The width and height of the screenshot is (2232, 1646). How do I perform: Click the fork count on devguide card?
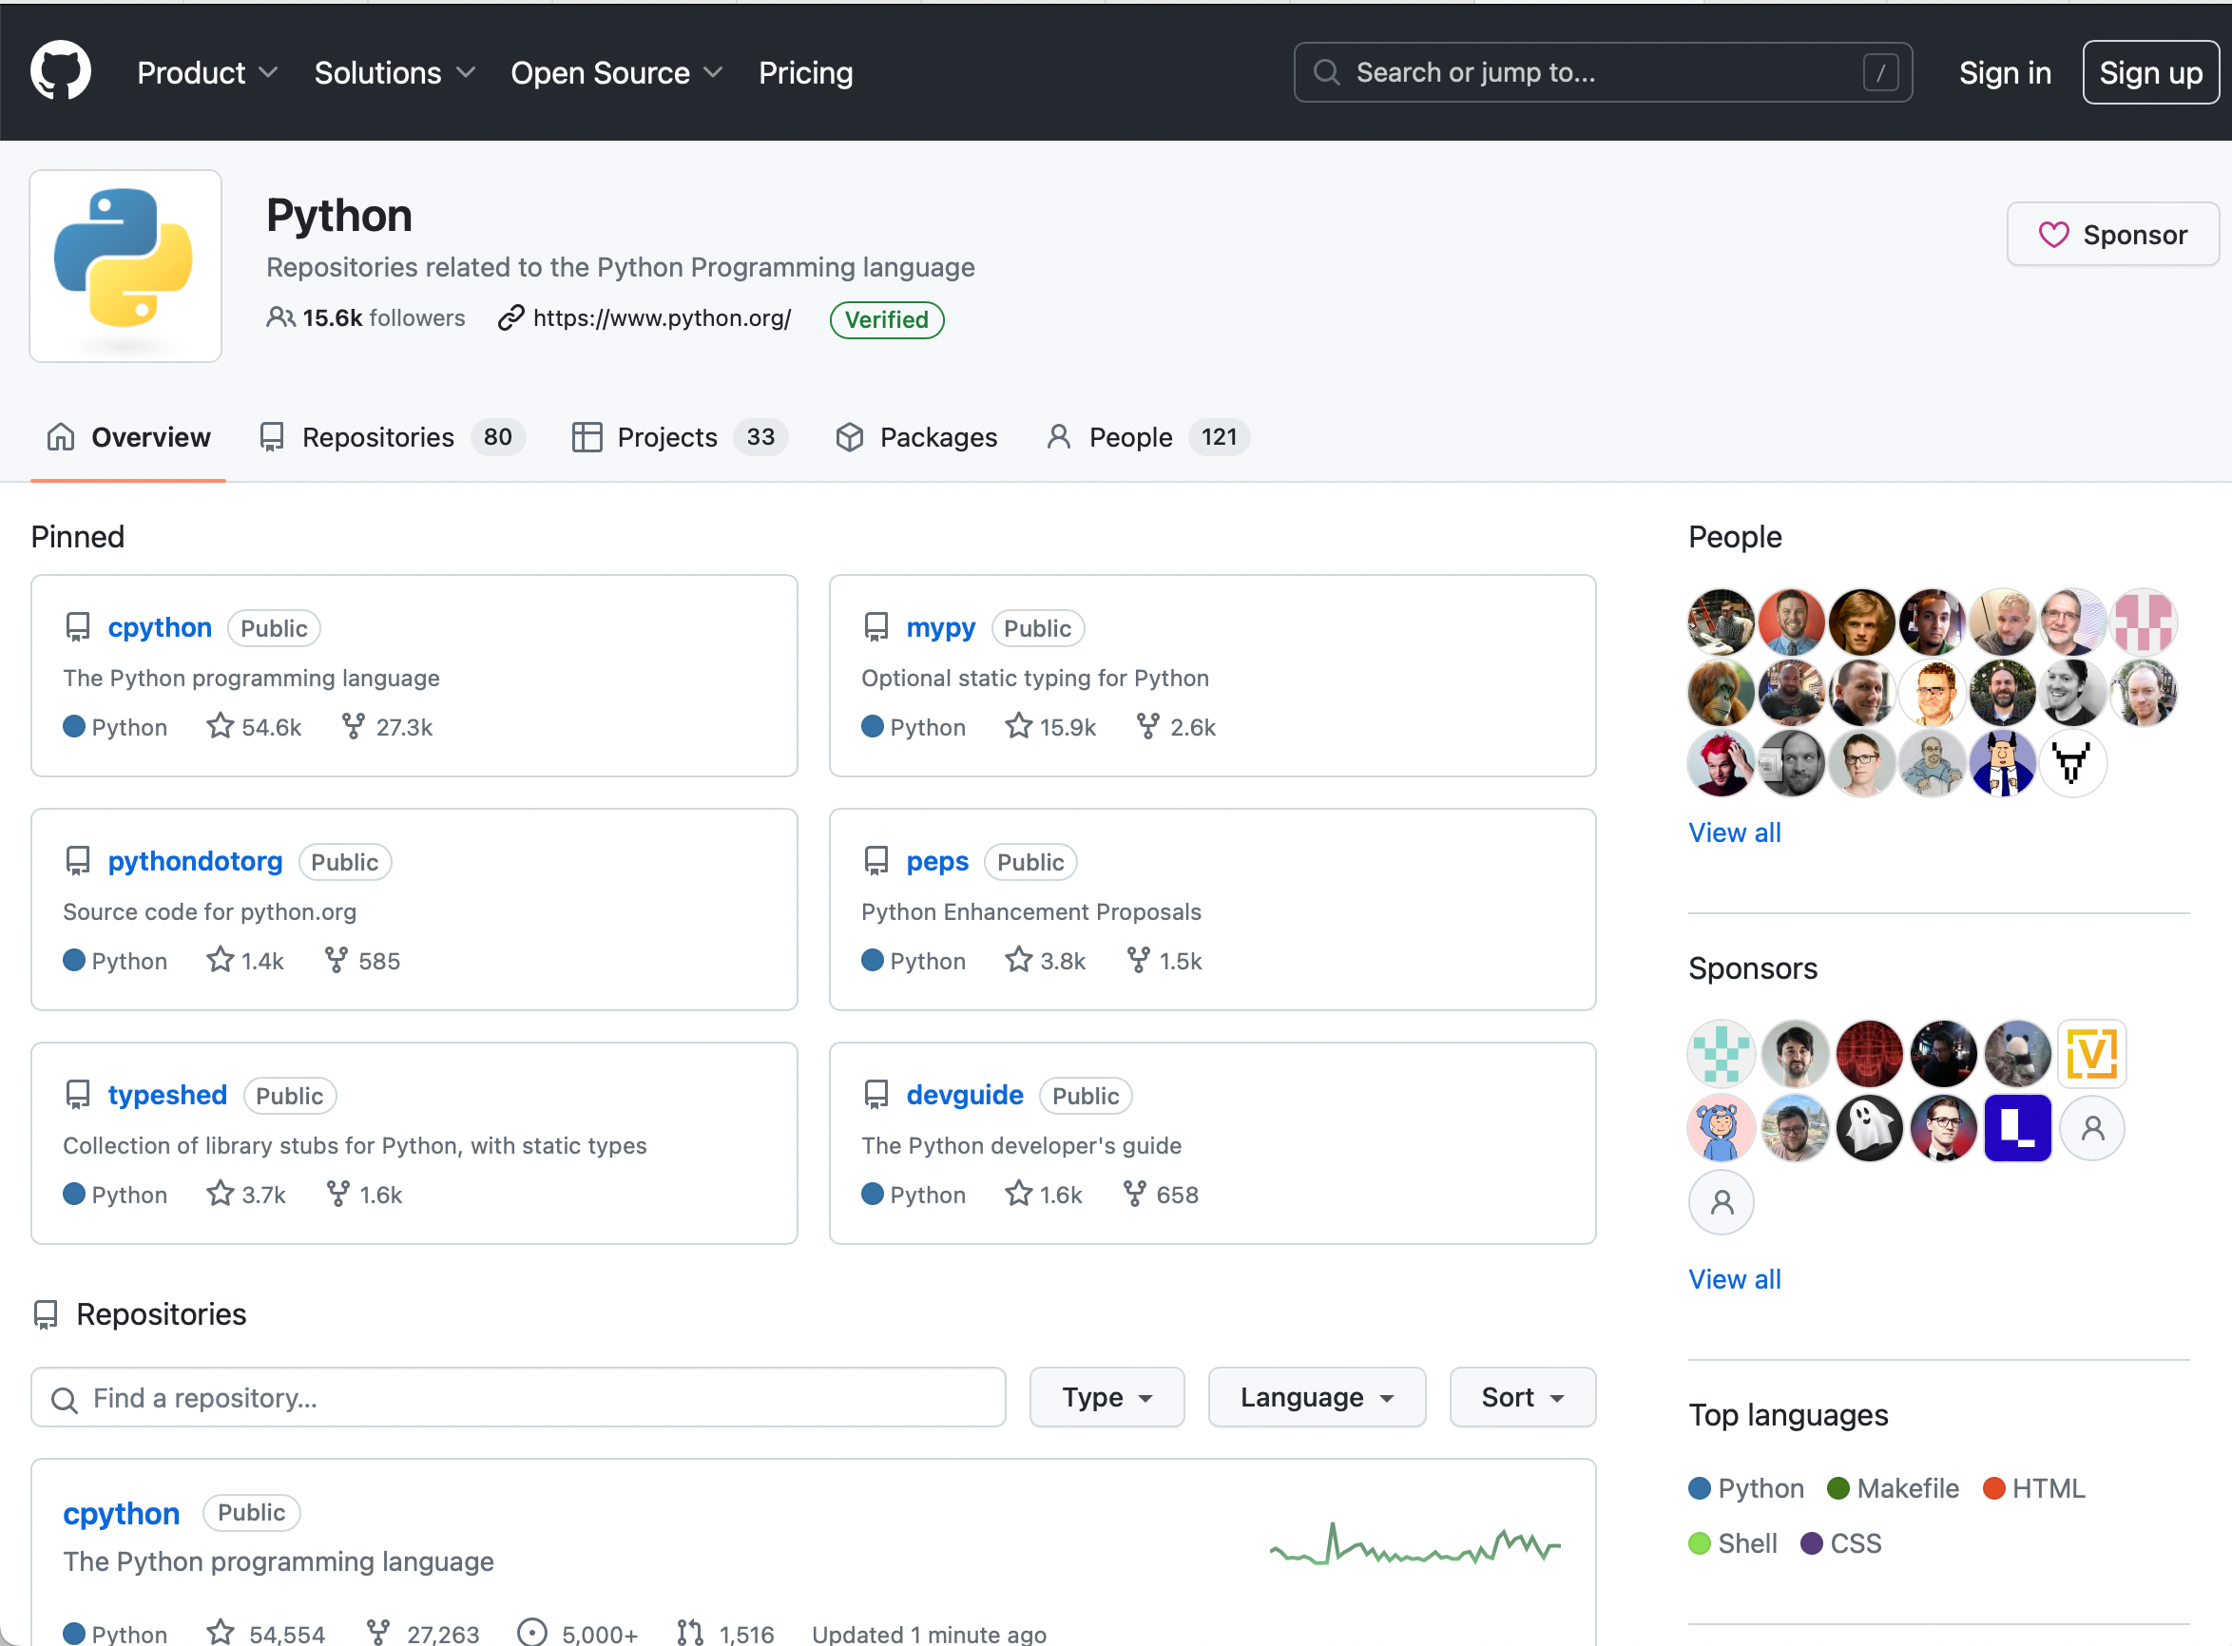coord(1160,1194)
